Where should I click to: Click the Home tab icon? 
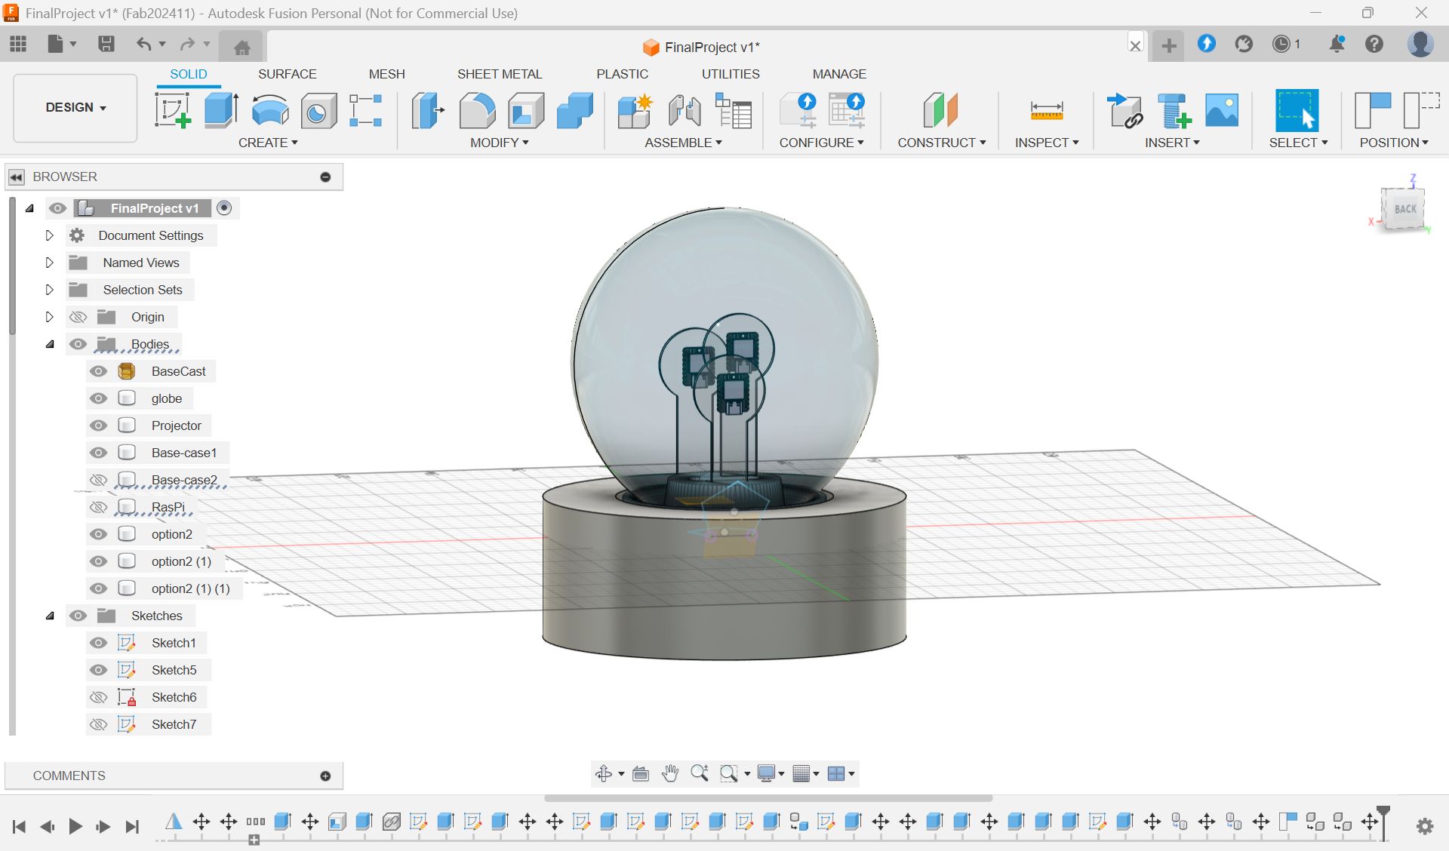(x=241, y=47)
